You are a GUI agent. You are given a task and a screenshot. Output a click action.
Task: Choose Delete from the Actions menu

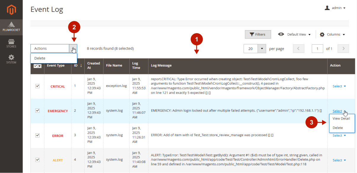[x=40, y=58]
